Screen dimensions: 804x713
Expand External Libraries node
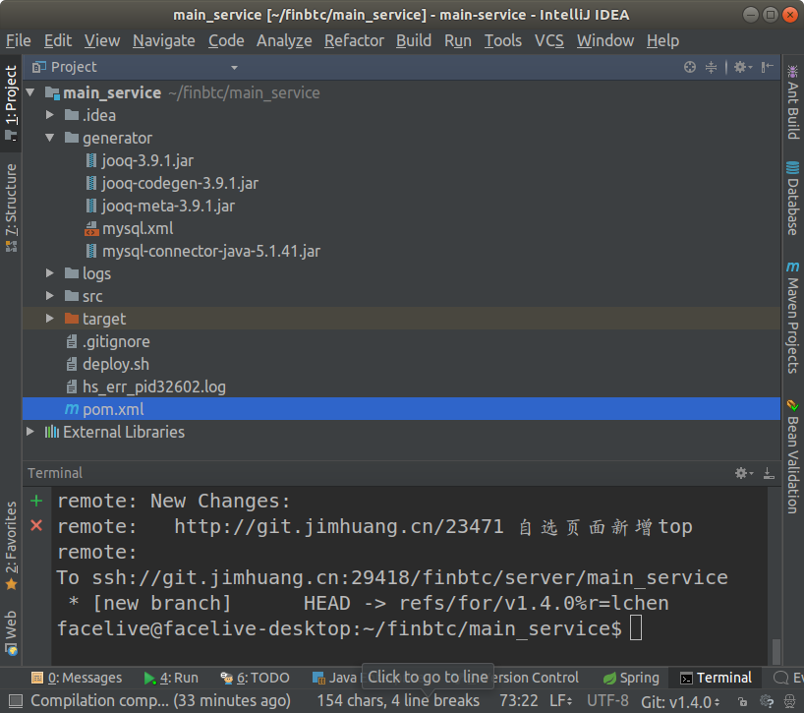point(30,432)
